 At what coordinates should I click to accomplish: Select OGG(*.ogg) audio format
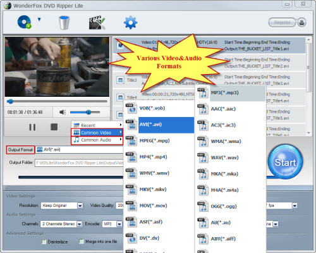point(231,206)
